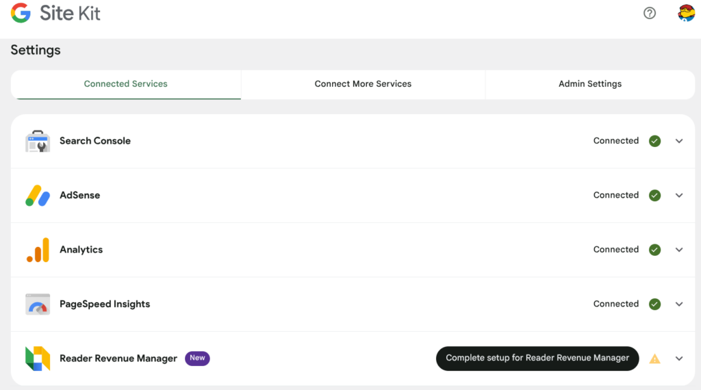The height and width of the screenshot is (390, 701).
Task: Click Connected status text for Search Console
Action: (616, 141)
